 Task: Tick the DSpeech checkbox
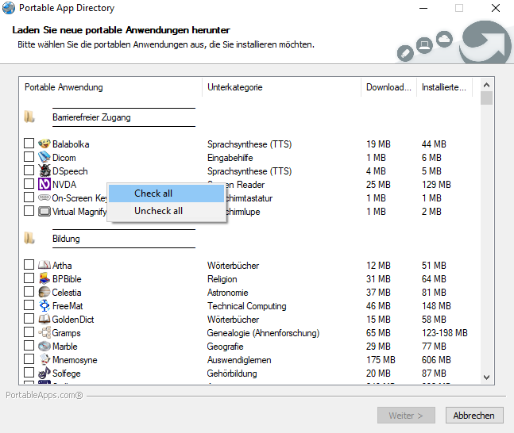29,170
